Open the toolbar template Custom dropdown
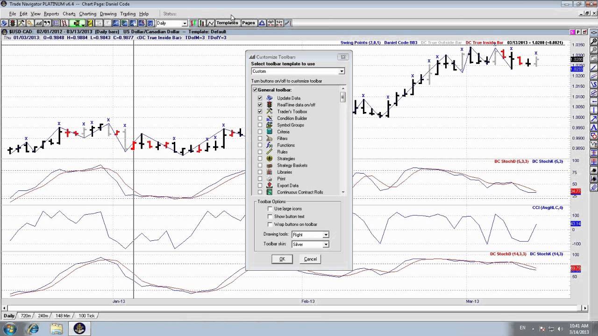The height and width of the screenshot is (336, 598). pyautogui.click(x=342, y=71)
